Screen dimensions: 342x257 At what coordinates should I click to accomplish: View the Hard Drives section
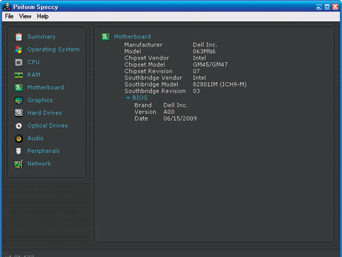44,113
